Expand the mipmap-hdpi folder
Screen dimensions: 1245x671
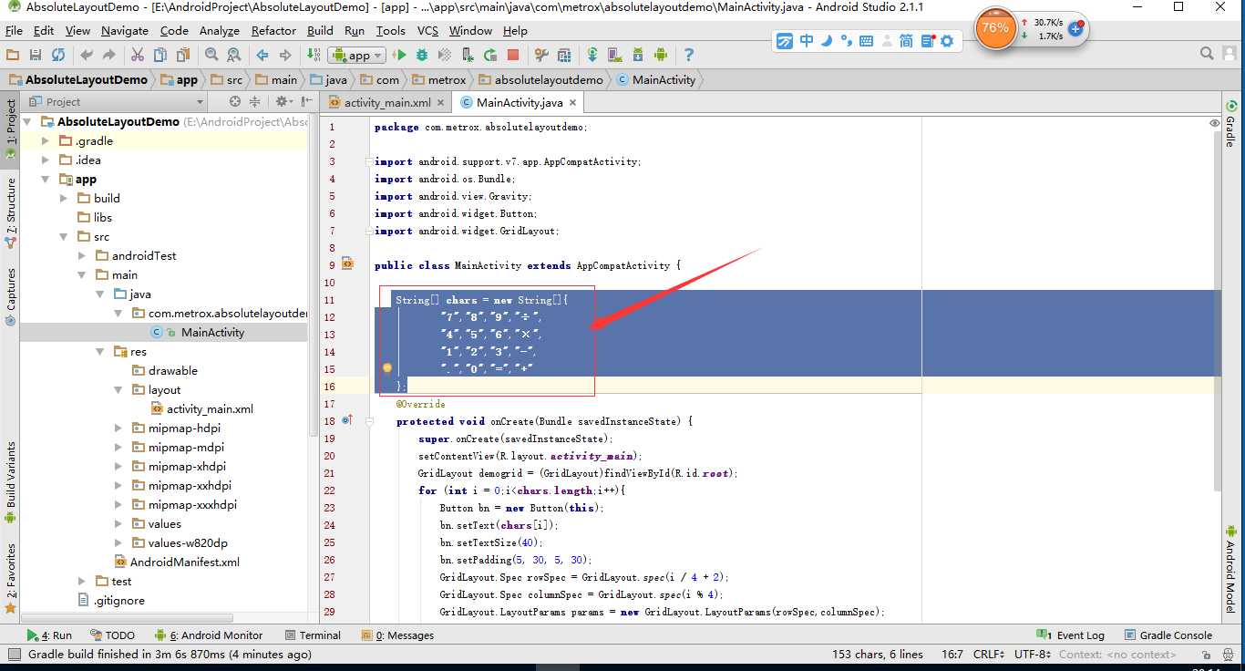[118, 428]
